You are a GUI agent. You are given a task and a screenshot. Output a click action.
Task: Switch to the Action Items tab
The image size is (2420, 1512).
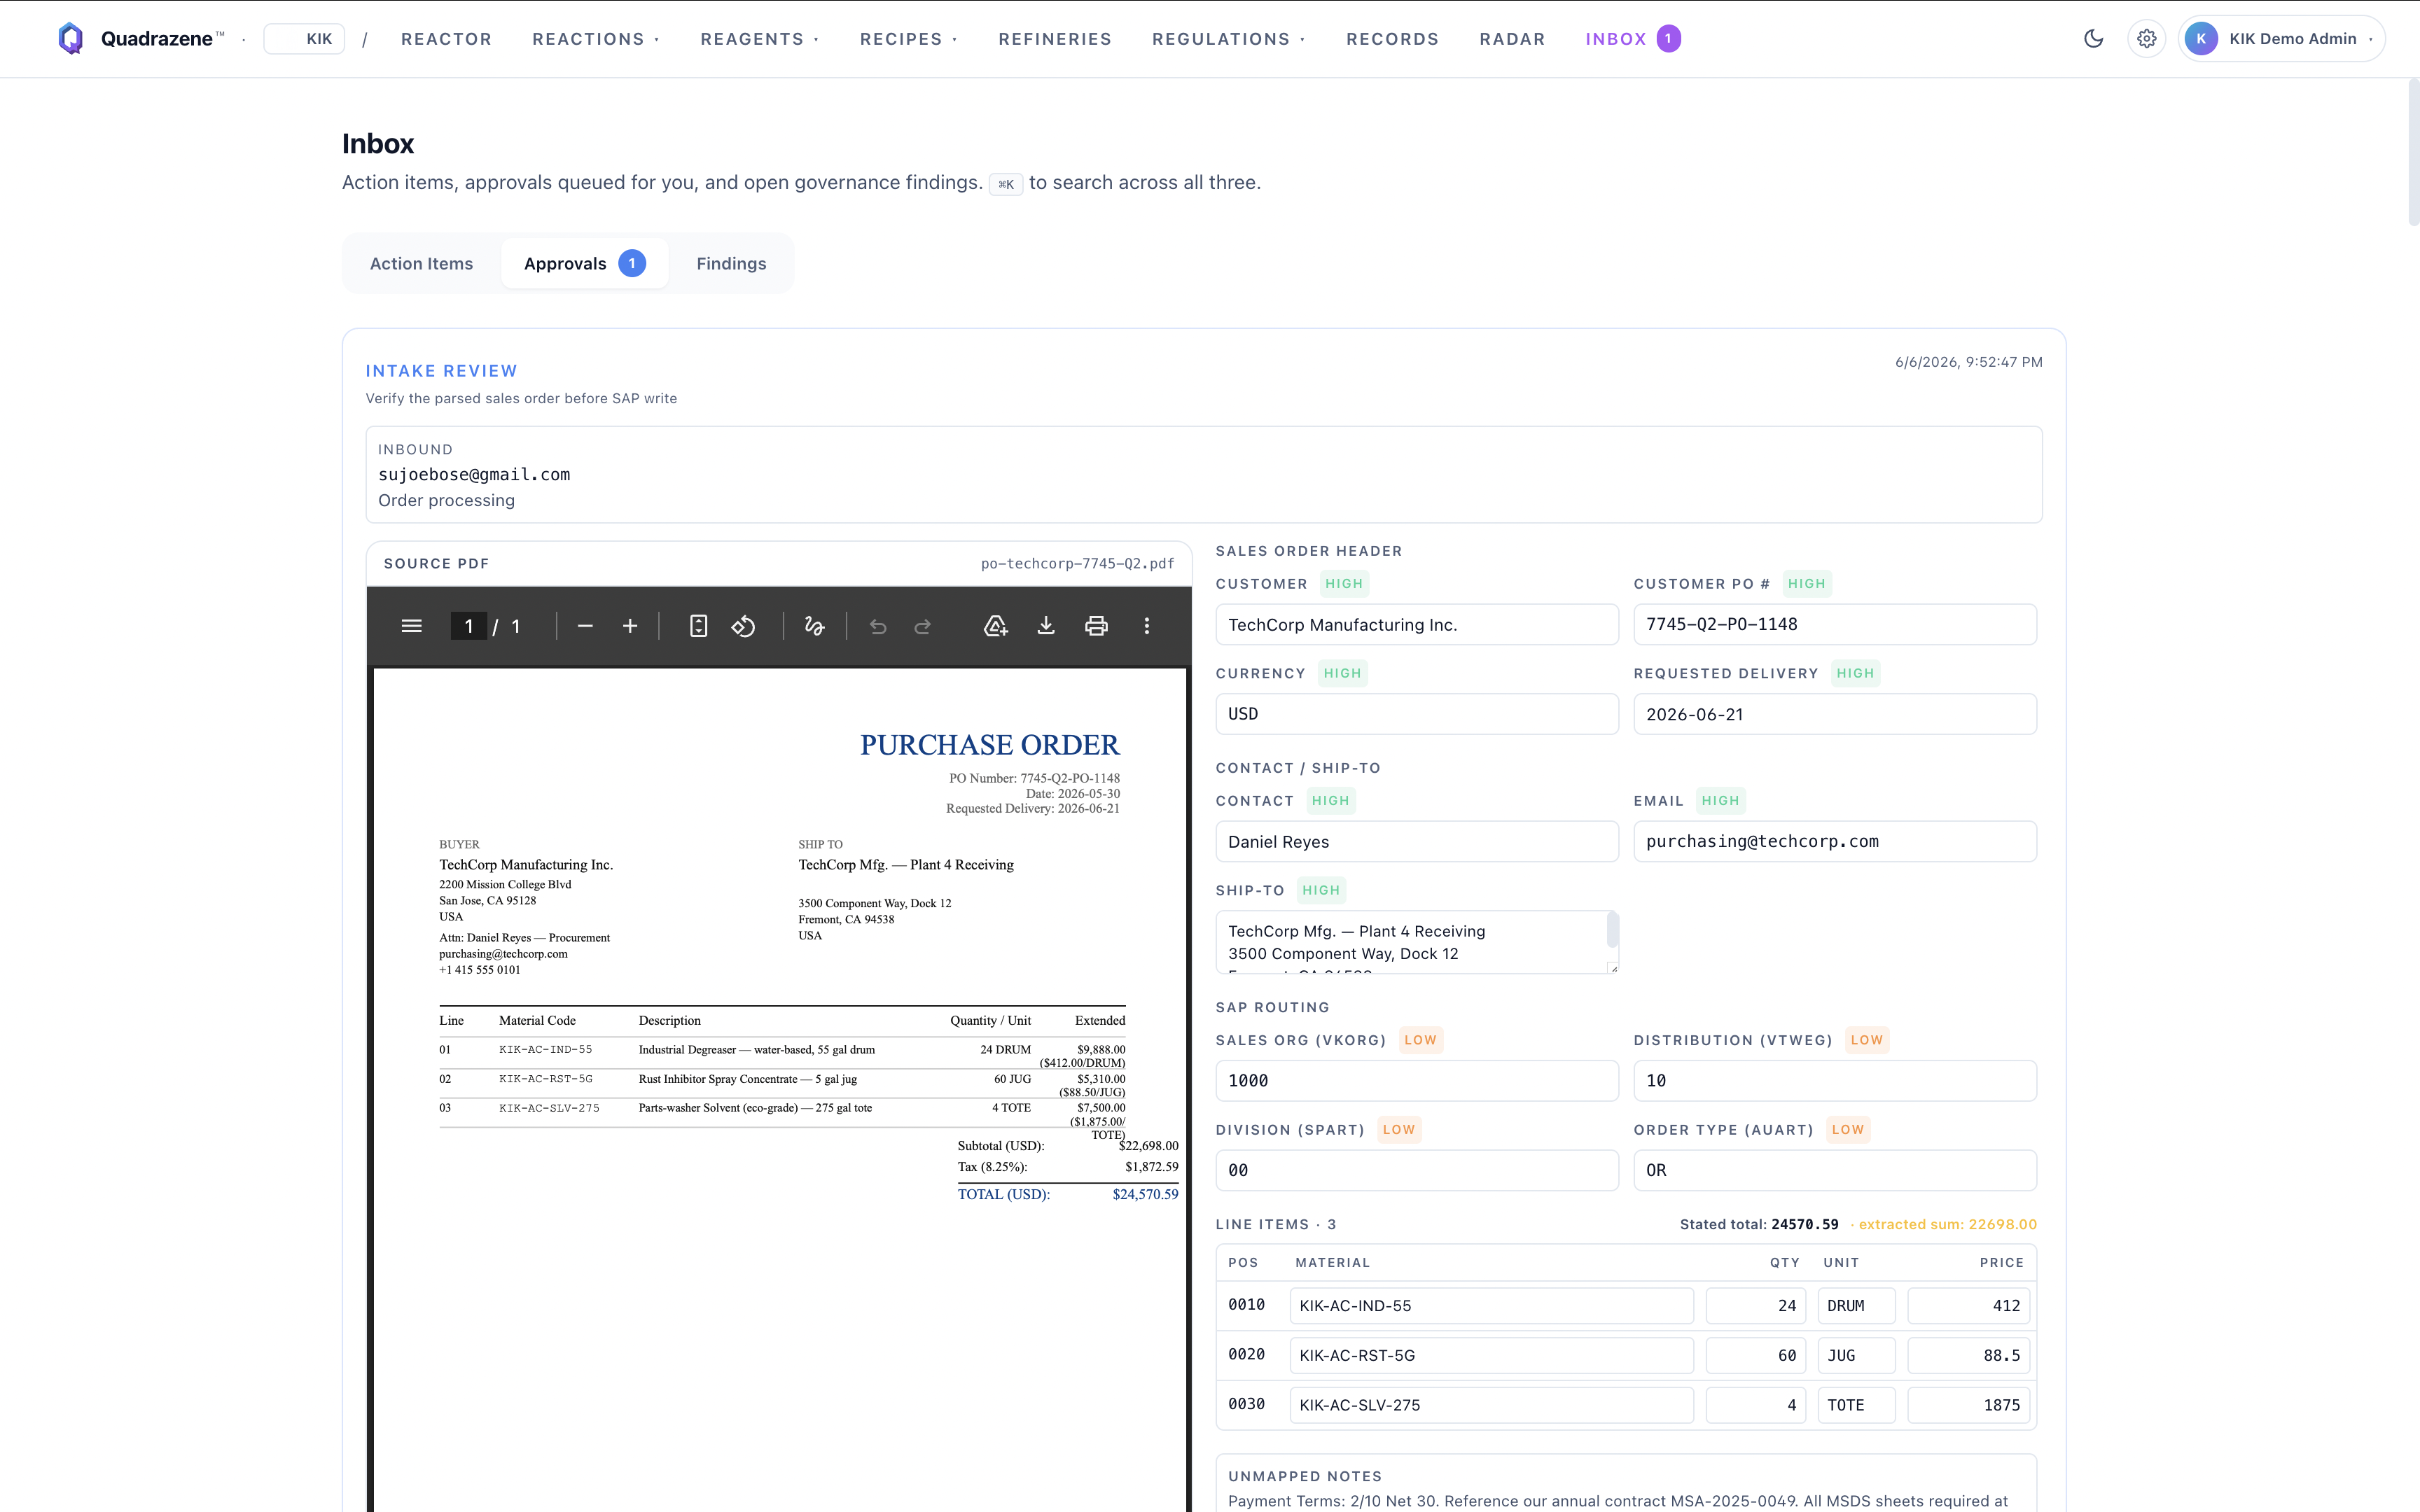pyautogui.click(x=421, y=263)
